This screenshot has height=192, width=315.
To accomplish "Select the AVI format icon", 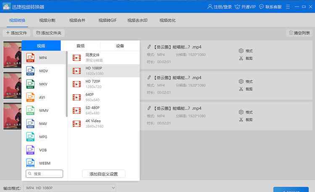I will pos(30,97).
